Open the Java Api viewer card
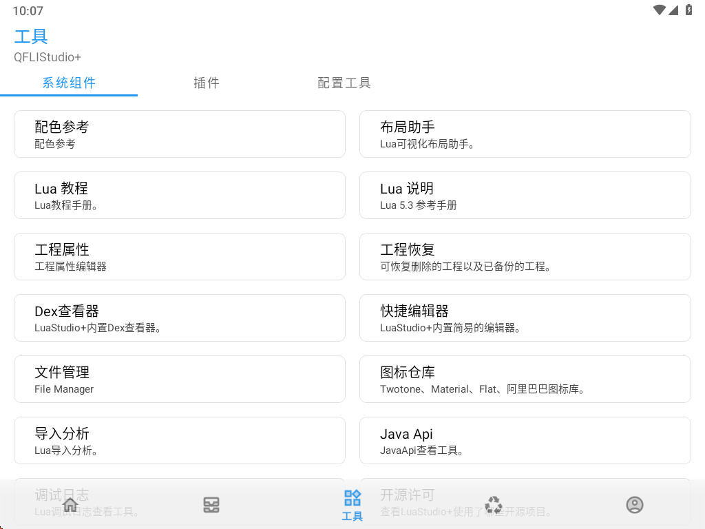 click(525, 440)
